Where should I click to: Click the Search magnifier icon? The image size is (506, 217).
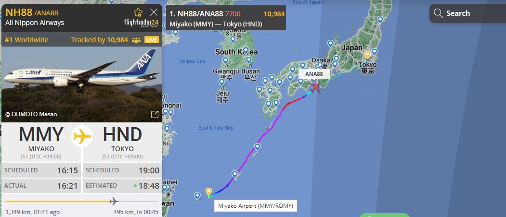coord(438,13)
